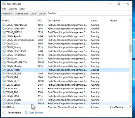Select the FCEMS_ZTNA service name

click(12, 104)
